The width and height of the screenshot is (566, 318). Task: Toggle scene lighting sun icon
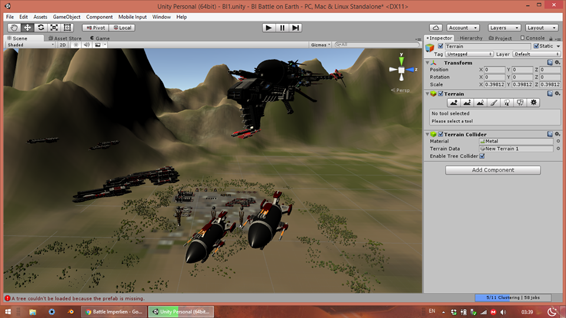76,45
